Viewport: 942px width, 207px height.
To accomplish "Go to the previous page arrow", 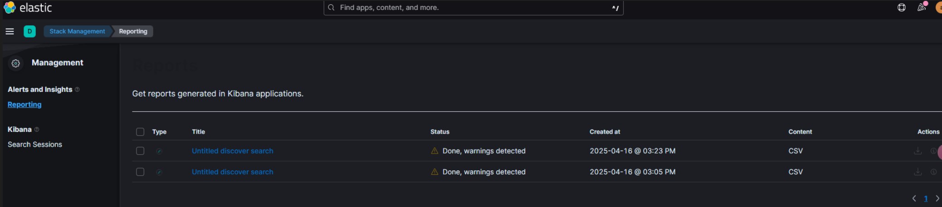I will [x=914, y=198].
